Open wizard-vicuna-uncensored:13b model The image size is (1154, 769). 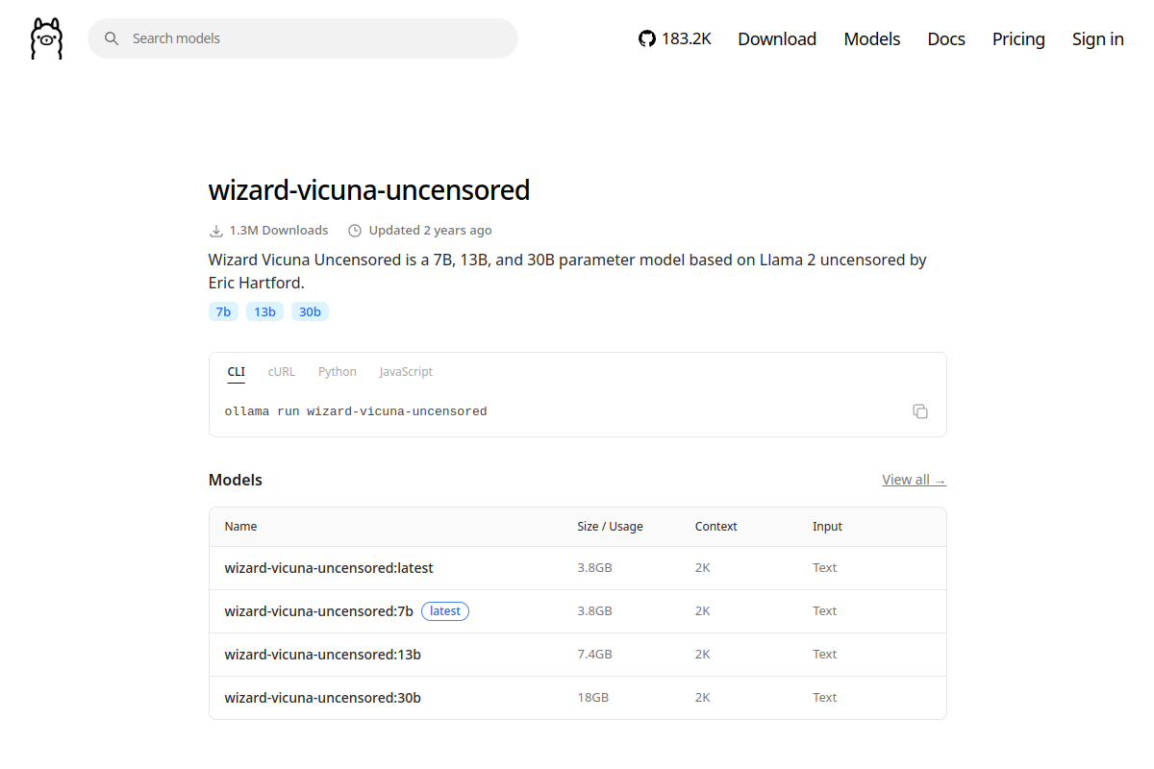323,655
